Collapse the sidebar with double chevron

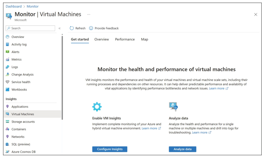[59, 28]
